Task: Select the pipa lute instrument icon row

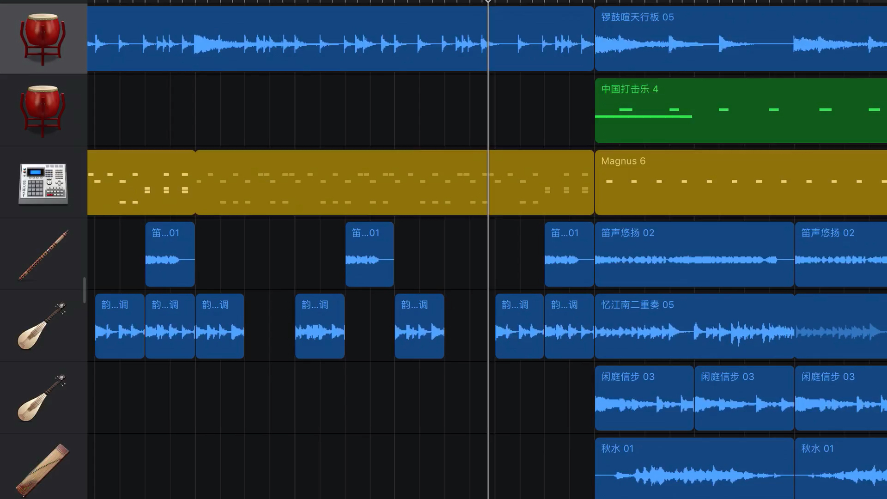Action: (43, 326)
